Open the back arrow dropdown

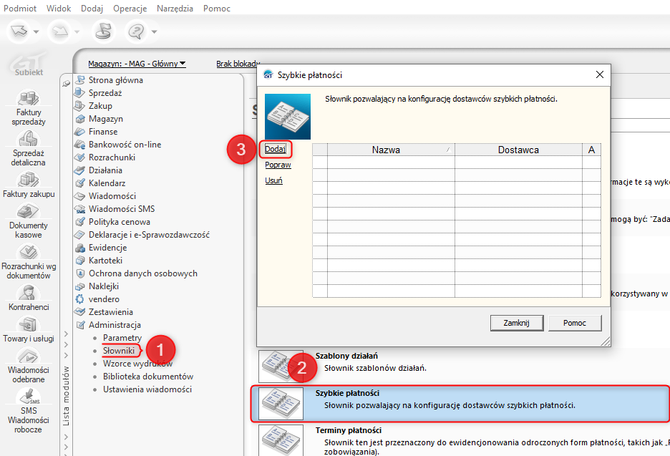[x=37, y=31]
